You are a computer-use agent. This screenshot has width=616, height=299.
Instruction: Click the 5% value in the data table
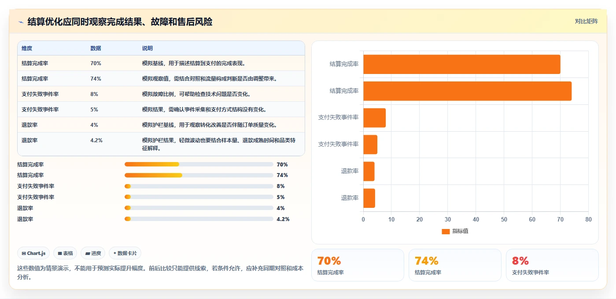(x=94, y=110)
